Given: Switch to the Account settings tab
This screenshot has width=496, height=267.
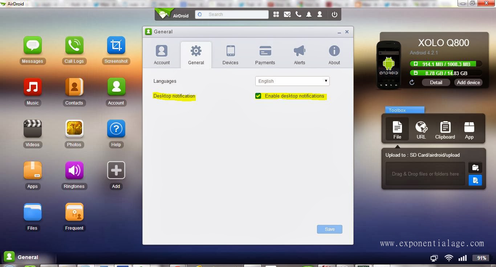Looking at the screenshot, I should [x=162, y=55].
